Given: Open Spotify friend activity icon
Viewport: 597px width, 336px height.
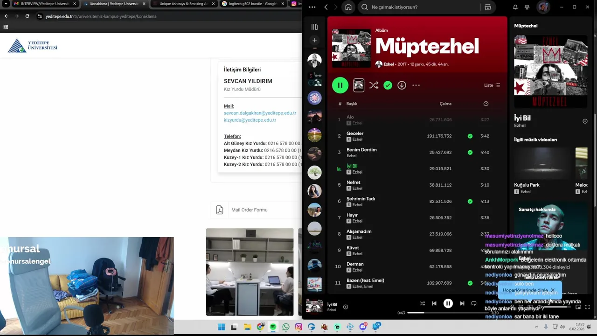Looking at the screenshot, I should [527, 7].
